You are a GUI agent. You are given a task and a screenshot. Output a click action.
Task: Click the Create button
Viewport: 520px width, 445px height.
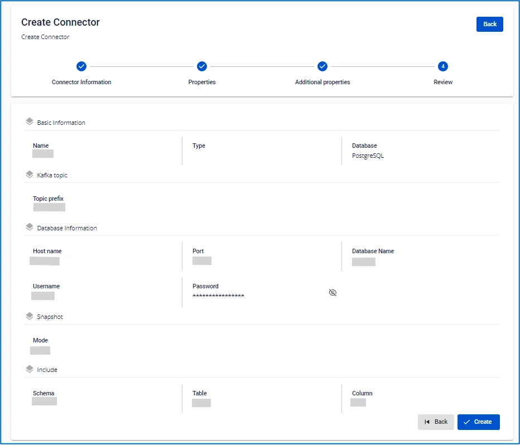pos(478,422)
